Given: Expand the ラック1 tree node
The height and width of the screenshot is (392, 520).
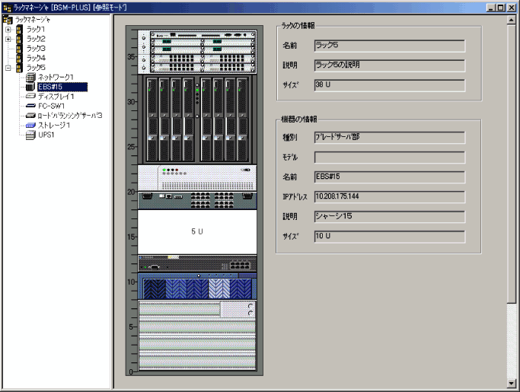Looking at the screenshot, I should coord(8,30).
